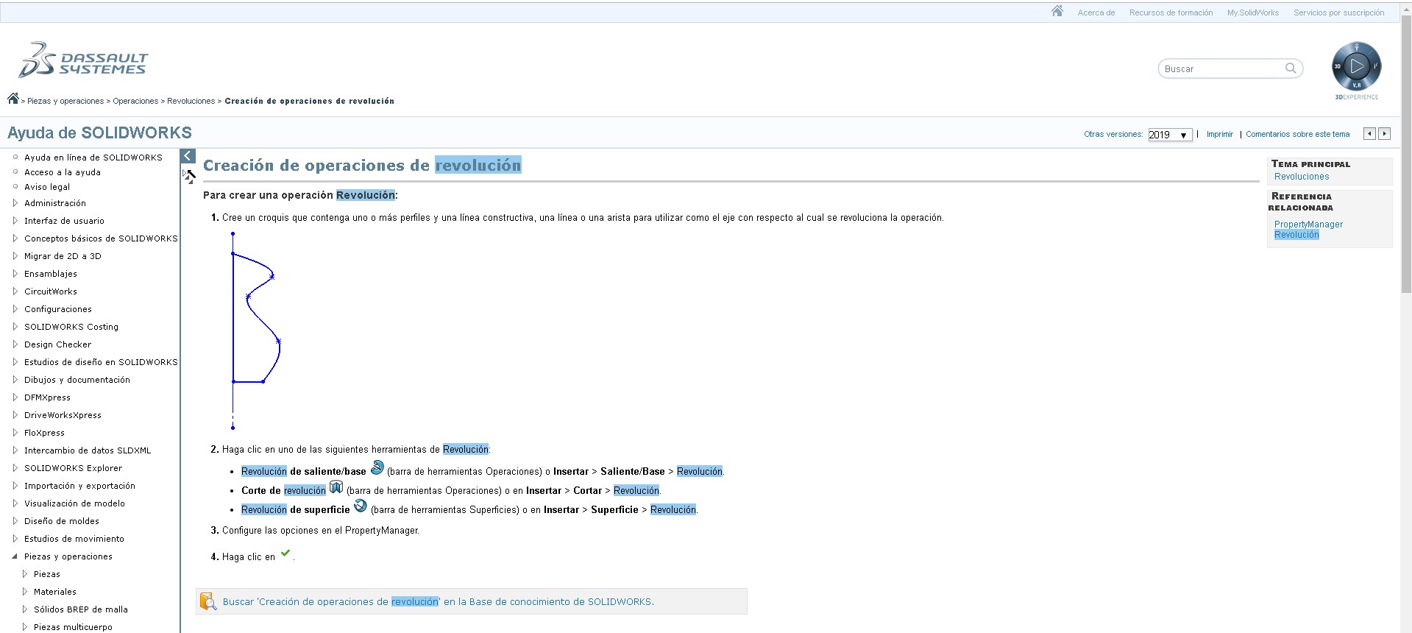Expand the Sólidos BREP de malla subnode

click(24, 609)
